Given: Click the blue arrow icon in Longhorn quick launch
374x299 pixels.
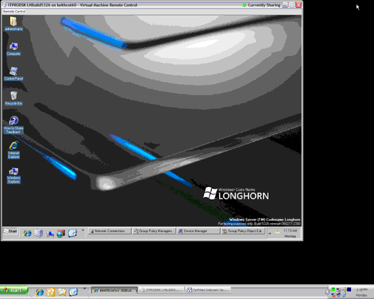Looking at the screenshot, I should click(73, 233).
